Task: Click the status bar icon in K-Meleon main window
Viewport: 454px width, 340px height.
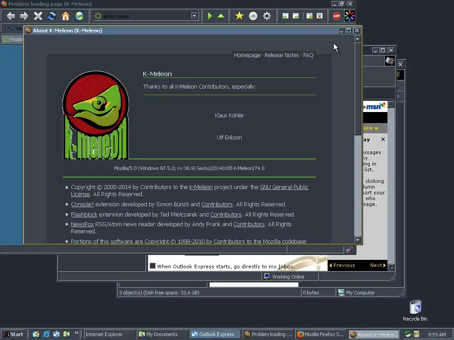Action: [x=349, y=250]
